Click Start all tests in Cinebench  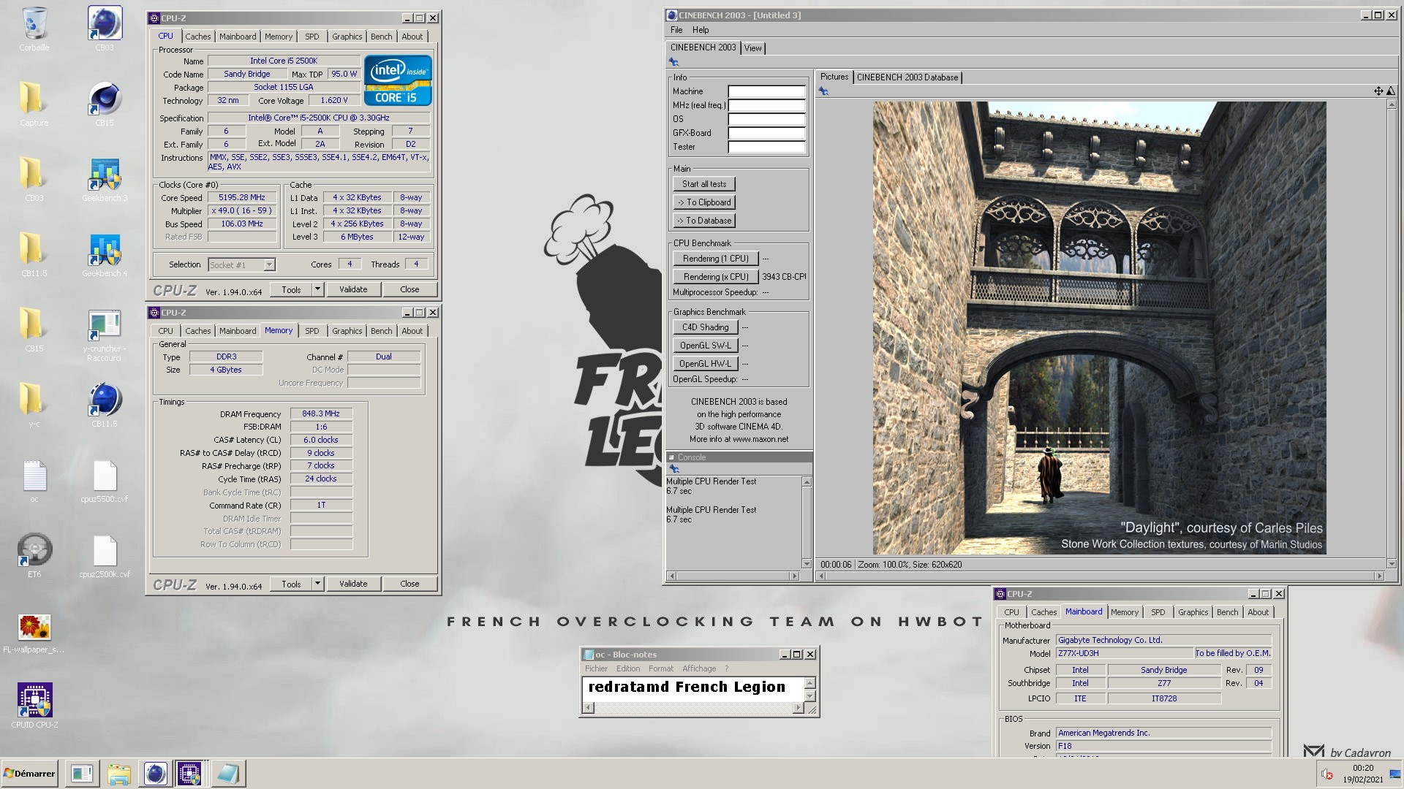704,184
